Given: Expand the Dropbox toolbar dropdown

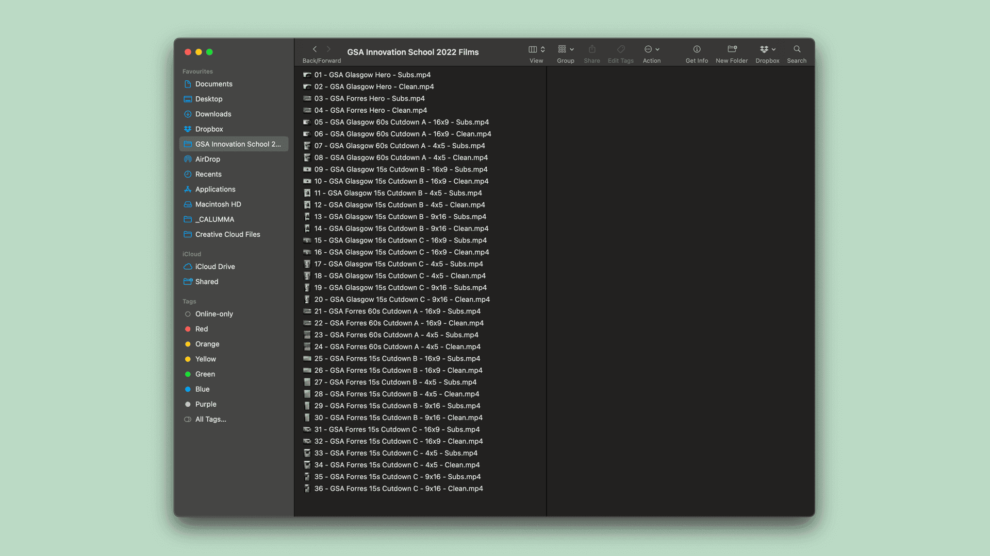Looking at the screenshot, I should (x=767, y=49).
